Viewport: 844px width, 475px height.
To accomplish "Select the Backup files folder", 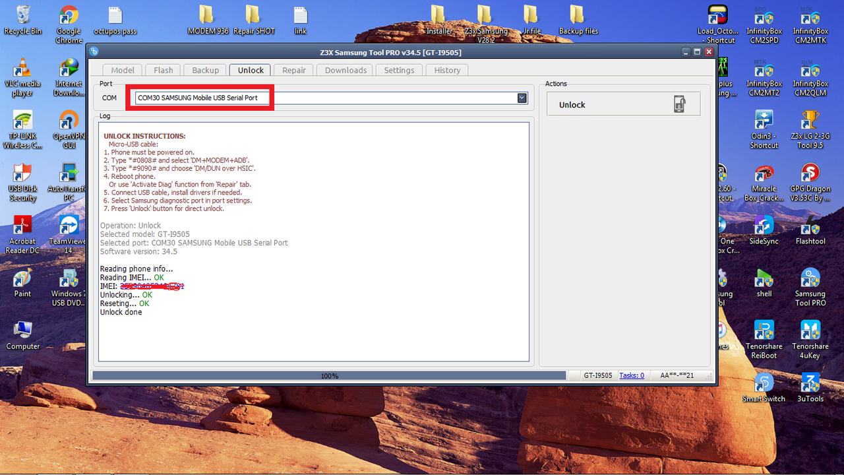I will [578, 20].
